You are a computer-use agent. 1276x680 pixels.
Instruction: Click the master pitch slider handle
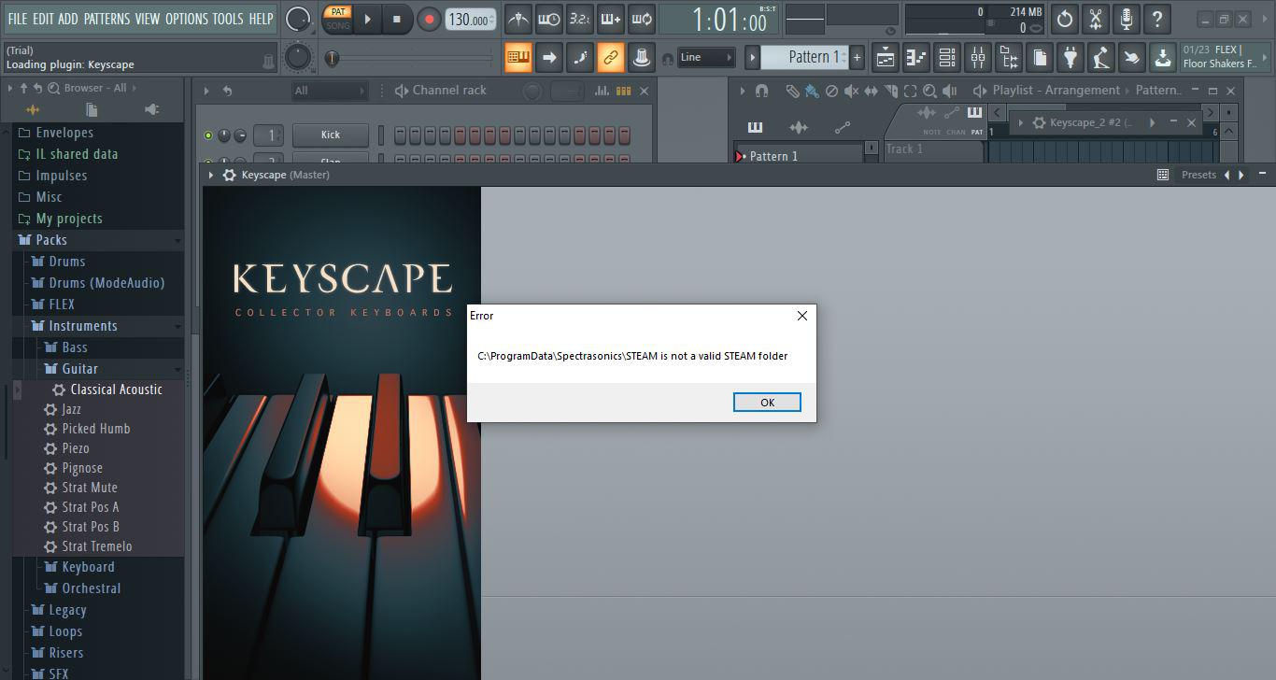coord(333,59)
